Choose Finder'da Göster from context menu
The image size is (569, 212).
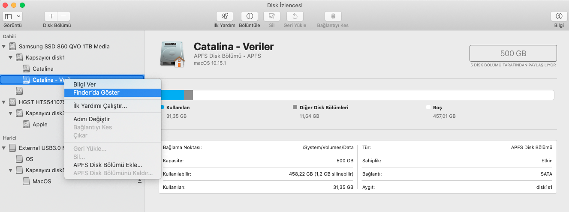(113, 93)
